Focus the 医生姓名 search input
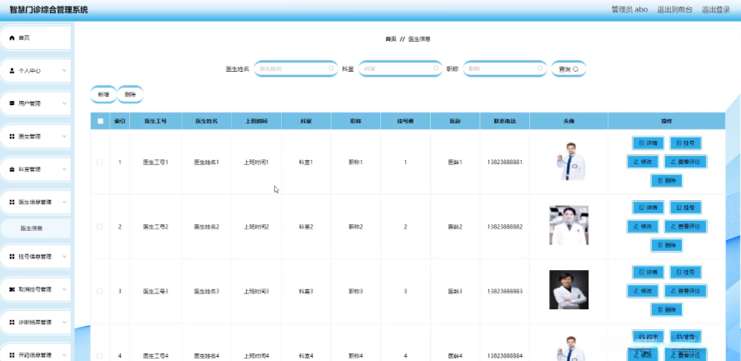741x361 pixels. pos(296,68)
